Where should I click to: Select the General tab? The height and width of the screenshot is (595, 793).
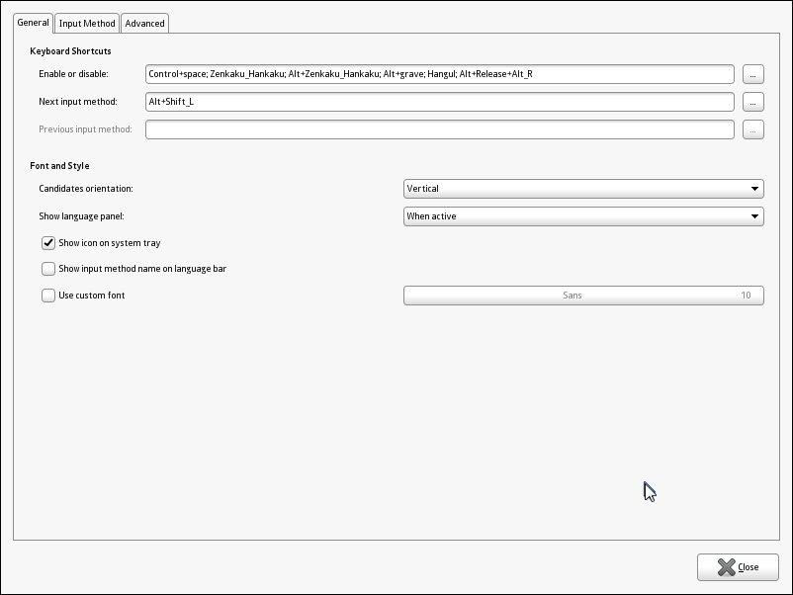(33, 22)
